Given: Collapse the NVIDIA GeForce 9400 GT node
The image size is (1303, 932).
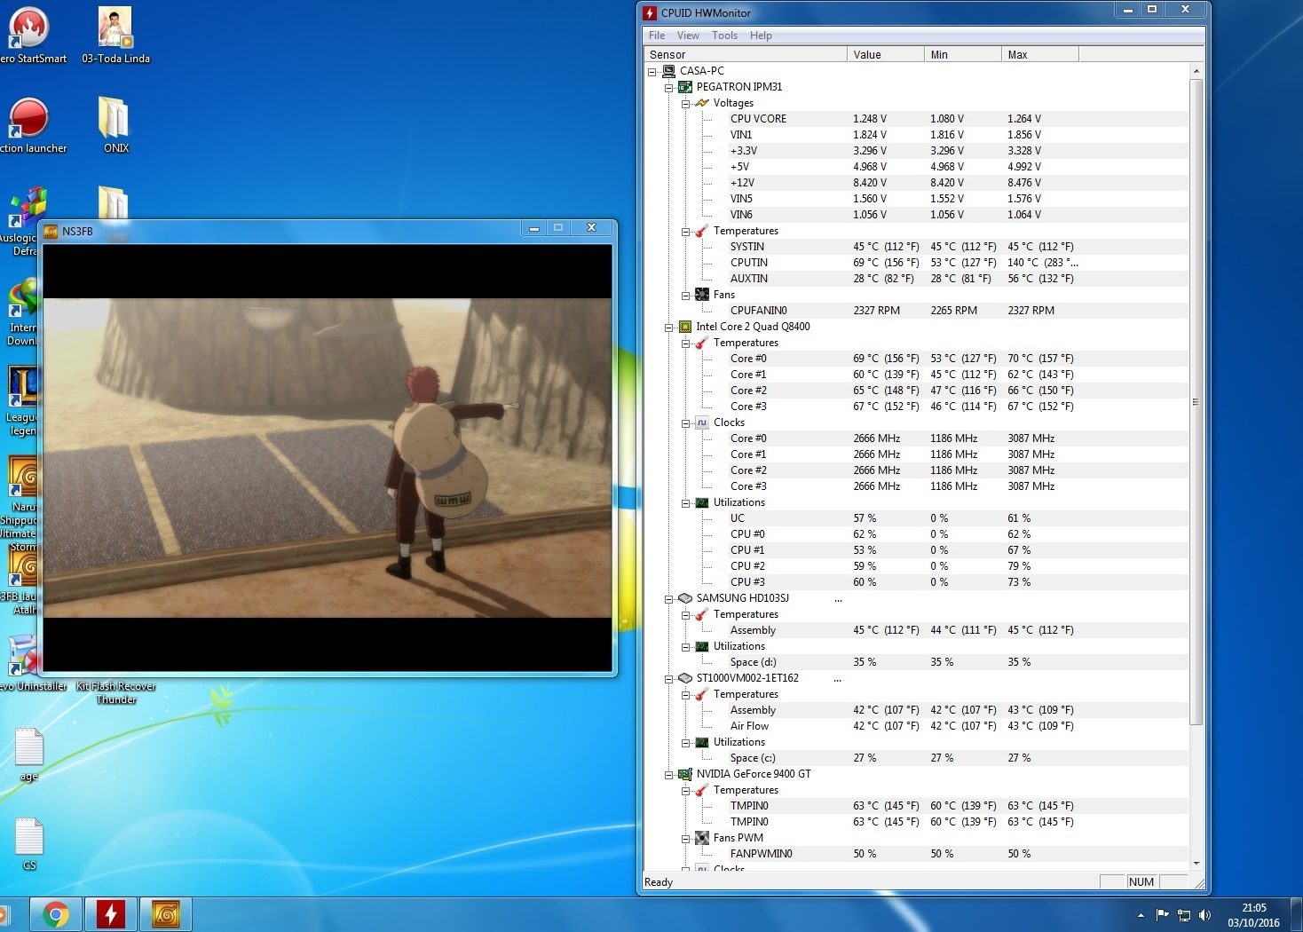Looking at the screenshot, I should click(x=668, y=775).
